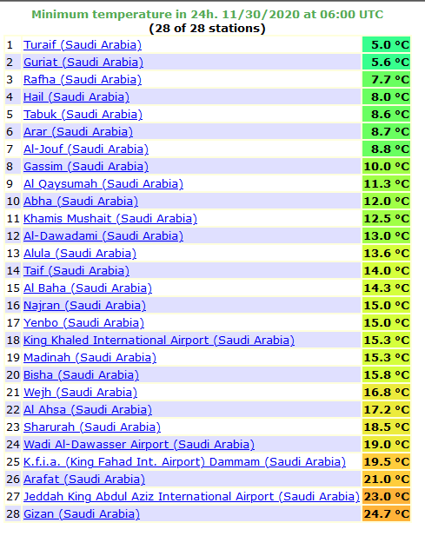Click the Sharurah (Saudi Arabia) link

pos(92,427)
